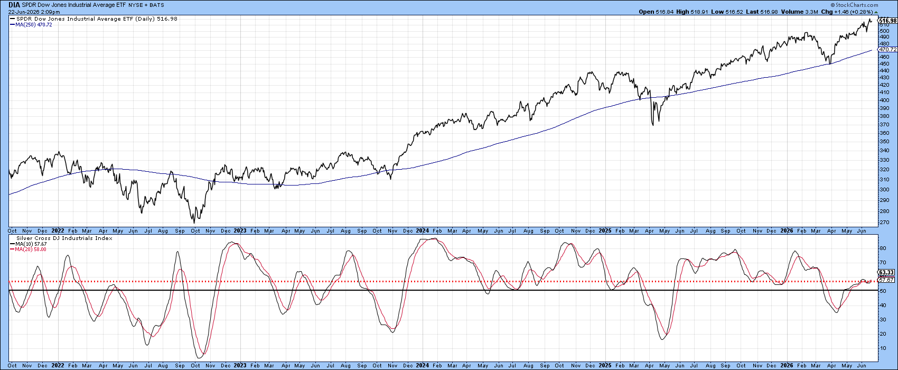Click the 'MA(250) 470.72' legend entry
The width and height of the screenshot is (898, 370).
(x=34, y=25)
